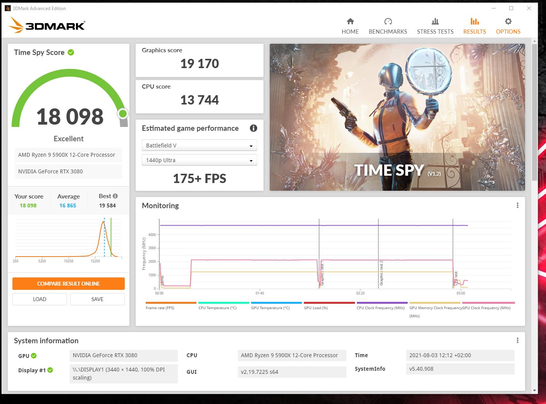Click the green check next to Display #1
Viewport: 546px width, 404px height.
[x=50, y=370]
